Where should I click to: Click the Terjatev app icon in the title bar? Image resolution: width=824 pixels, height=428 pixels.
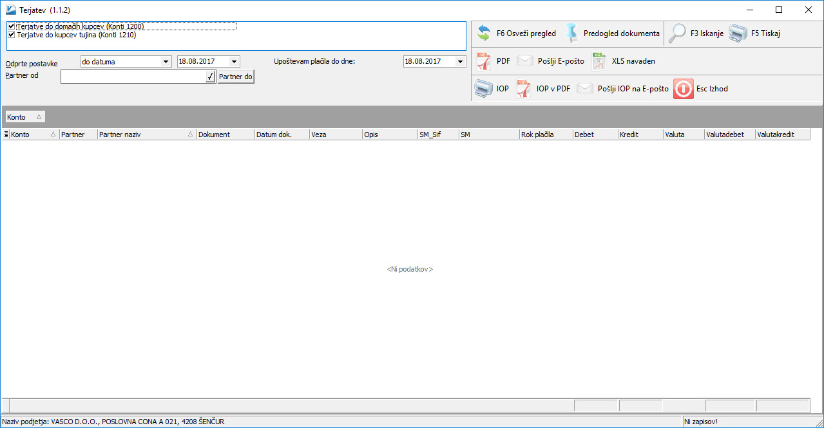tap(11, 10)
